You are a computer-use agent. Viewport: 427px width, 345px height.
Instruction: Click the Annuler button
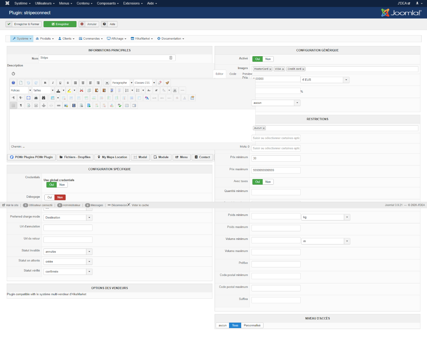(x=89, y=24)
